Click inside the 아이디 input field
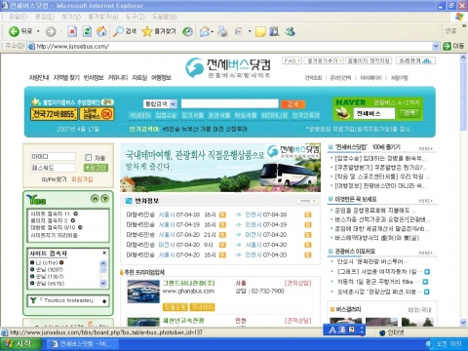This screenshot has height=351, width=468. coord(53,157)
